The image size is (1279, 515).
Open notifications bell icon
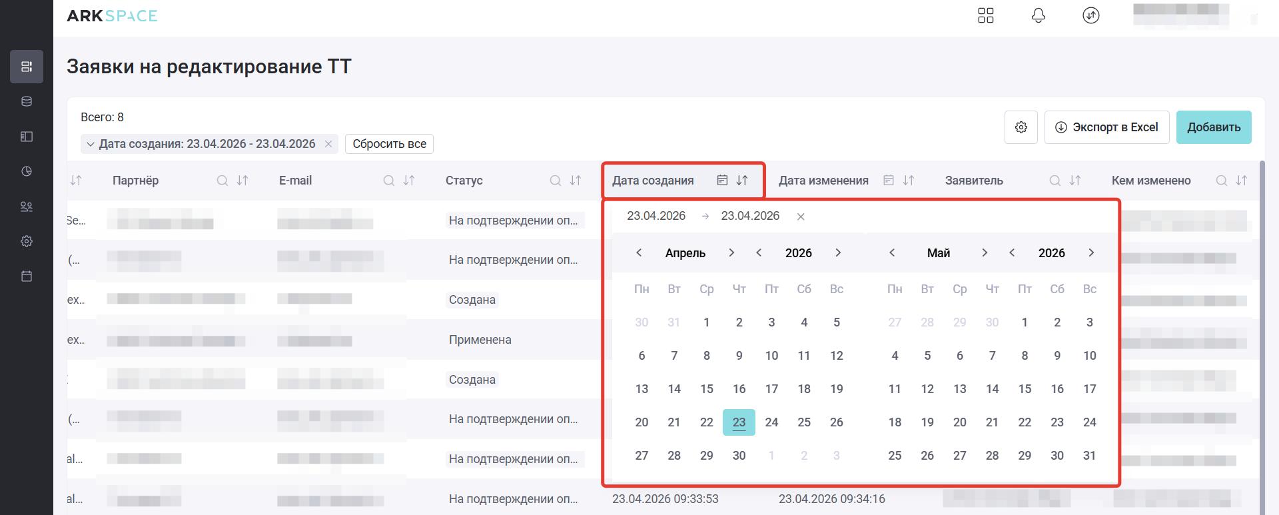pos(1038,15)
